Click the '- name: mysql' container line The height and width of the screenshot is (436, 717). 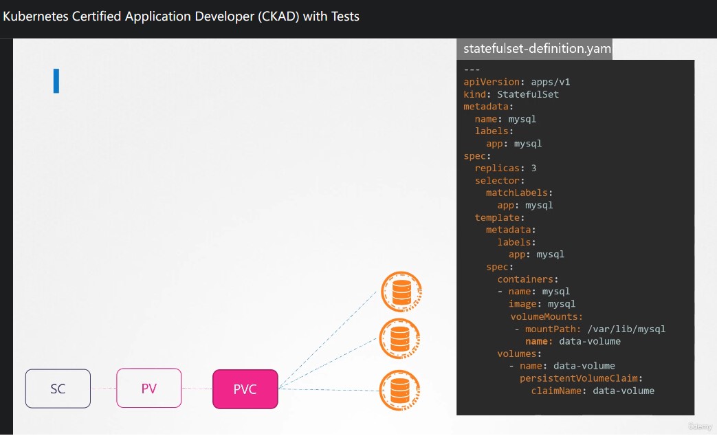[x=533, y=292]
